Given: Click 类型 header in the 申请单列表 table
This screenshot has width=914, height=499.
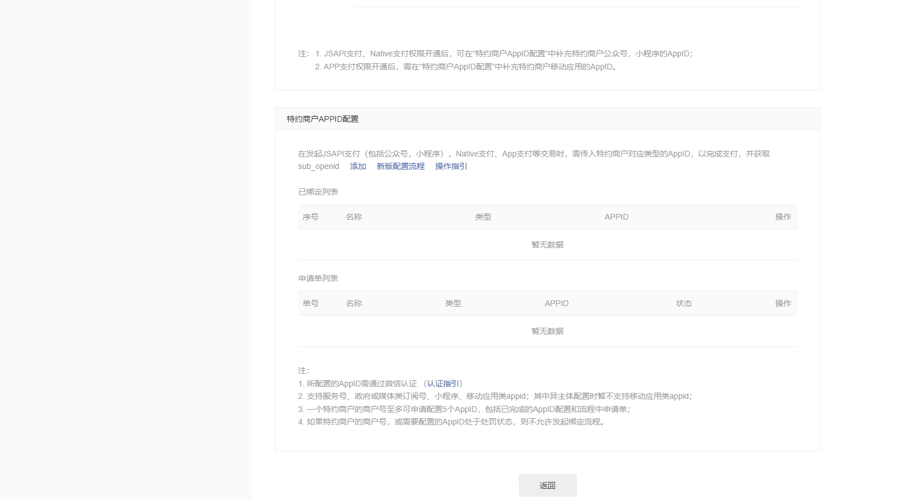Looking at the screenshot, I should click(x=453, y=303).
